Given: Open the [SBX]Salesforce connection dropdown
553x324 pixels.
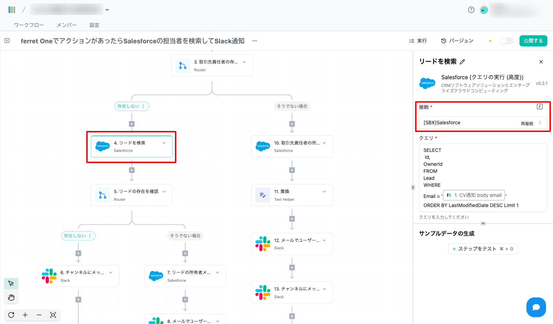Looking at the screenshot, I should [483, 123].
